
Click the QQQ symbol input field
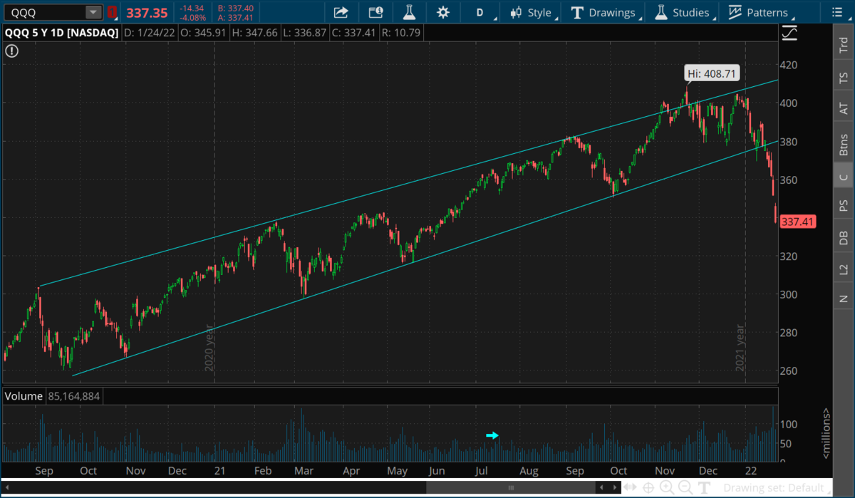pos(44,12)
